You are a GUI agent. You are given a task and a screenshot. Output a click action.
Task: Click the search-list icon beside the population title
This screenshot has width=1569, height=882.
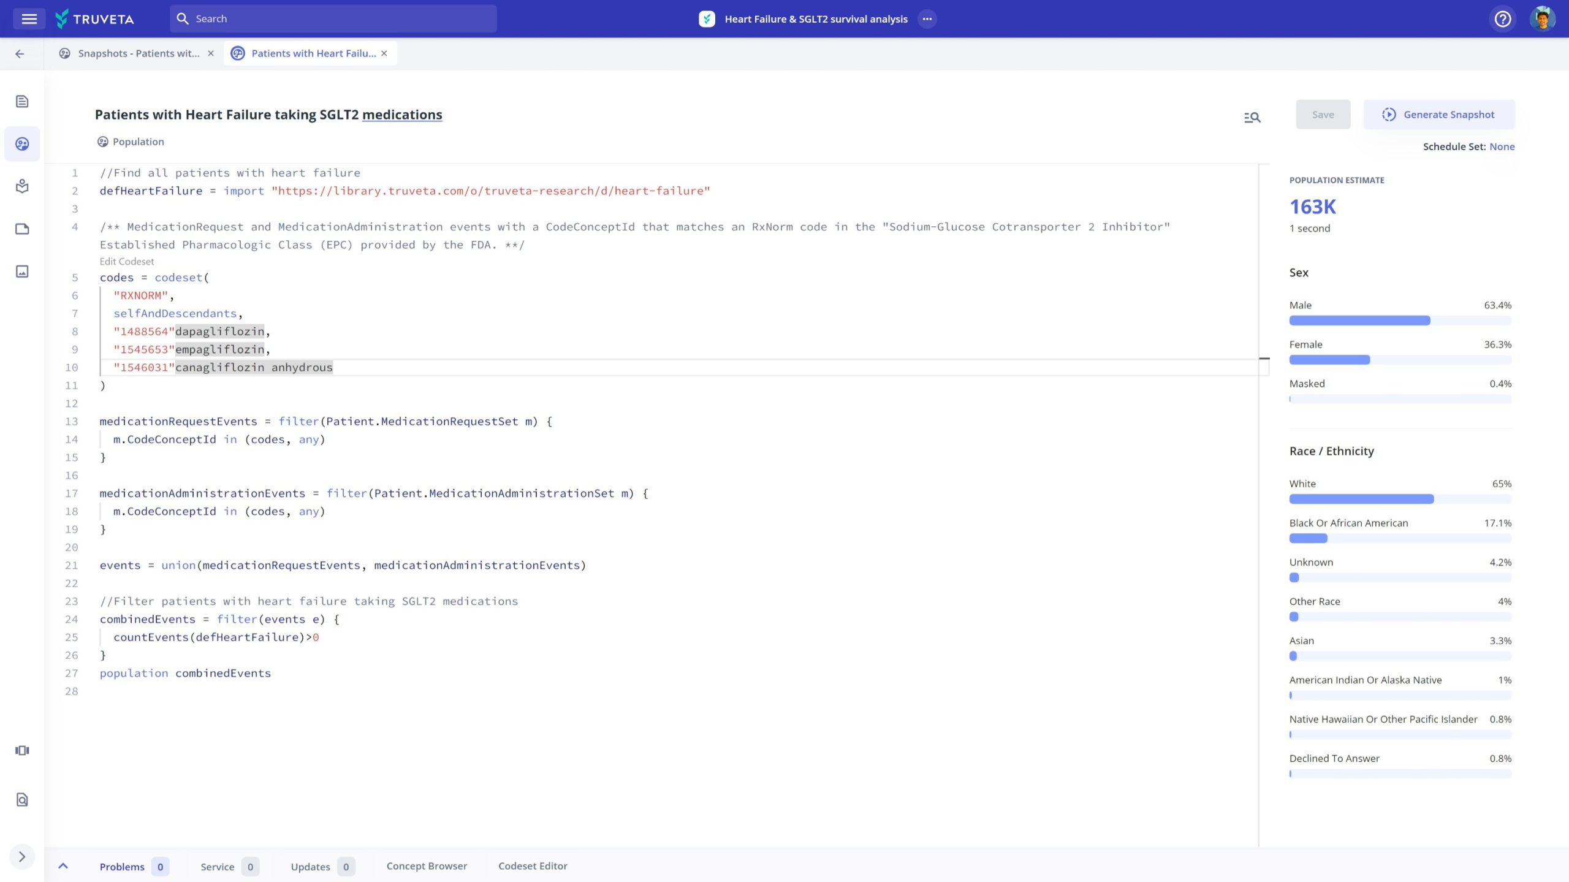coord(1253,116)
